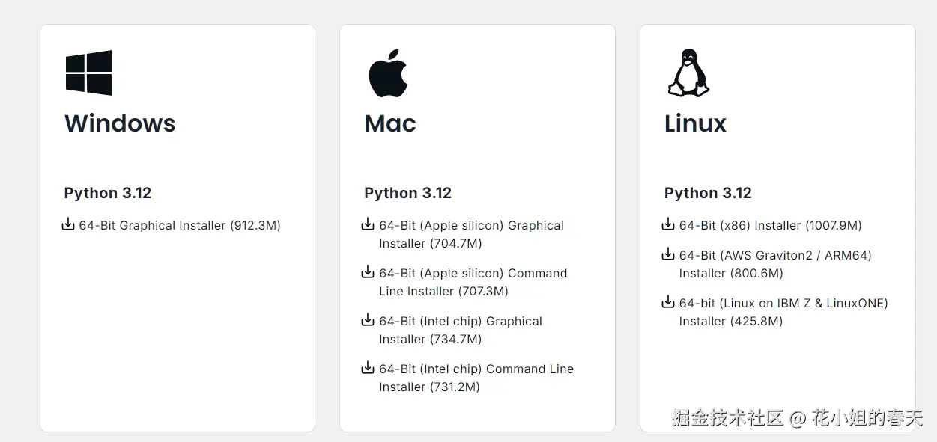Click download icon beside Windows Graphical Installer
937x442 pixels.
pyautogui.click(x=68, y=224)
